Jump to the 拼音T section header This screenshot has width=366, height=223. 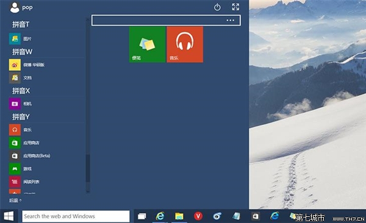pos(21,24)
